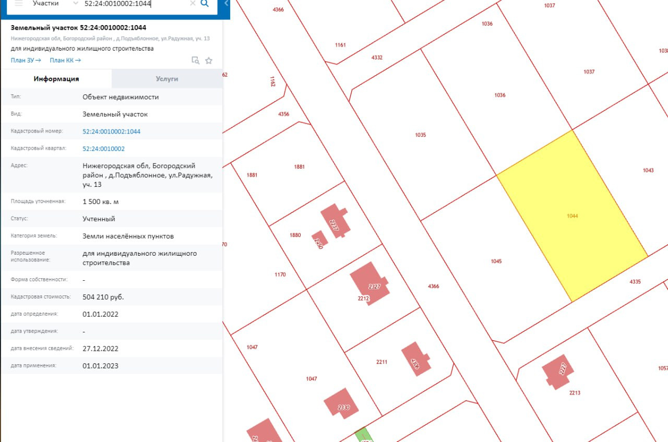Image resolution: width=668 pixels, height=442 pixels.
Task: Click the Объект недвижимости type value
Action: 121,97
